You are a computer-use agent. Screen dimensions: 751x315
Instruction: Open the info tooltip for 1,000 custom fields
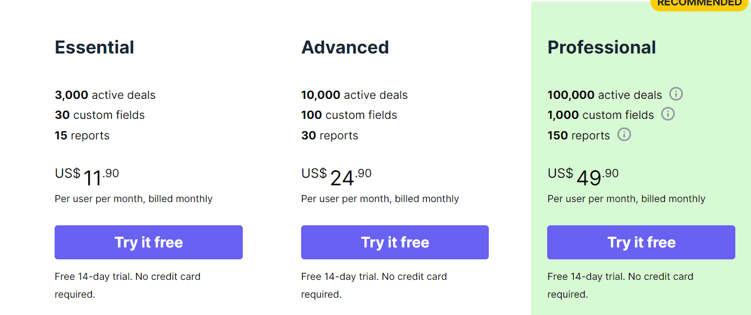click(x=668, y=114)
